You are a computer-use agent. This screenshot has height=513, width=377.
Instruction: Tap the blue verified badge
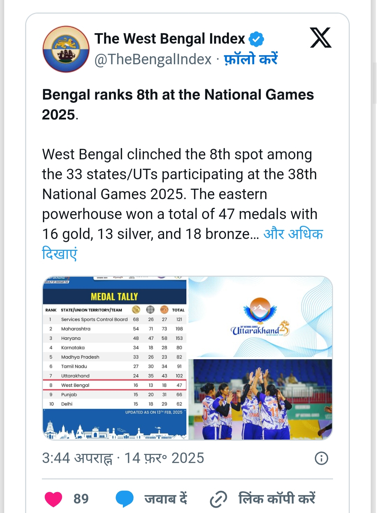[256, 39]
